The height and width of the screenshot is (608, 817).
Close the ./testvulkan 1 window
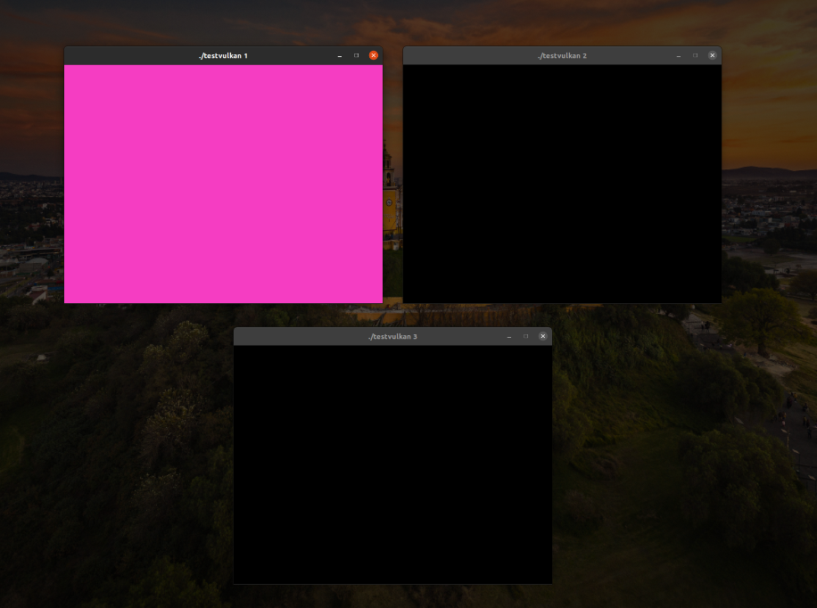[x=373, y=54]
